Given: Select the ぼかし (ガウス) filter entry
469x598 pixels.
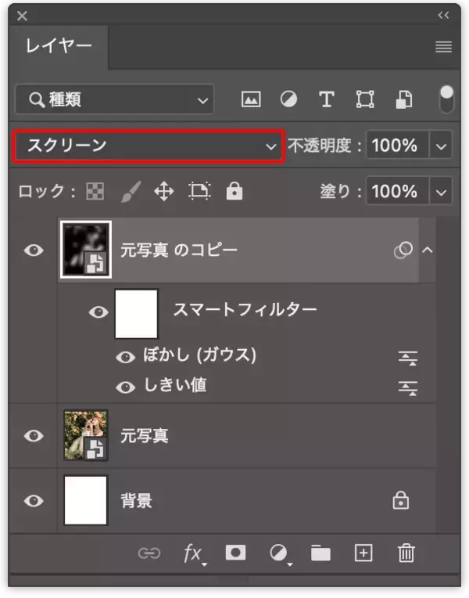Looking at the screenshot, I should 199,355.
